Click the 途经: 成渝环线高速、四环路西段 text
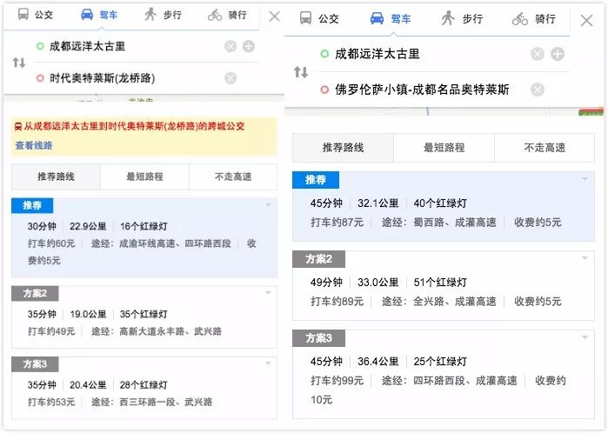This screenshot has width=608, height=433. 161,243
